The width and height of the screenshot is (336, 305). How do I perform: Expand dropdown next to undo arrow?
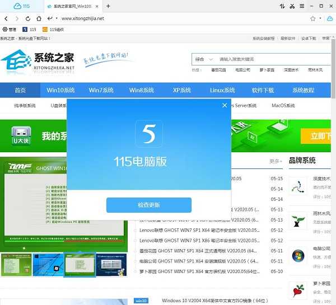pos(57,18)
